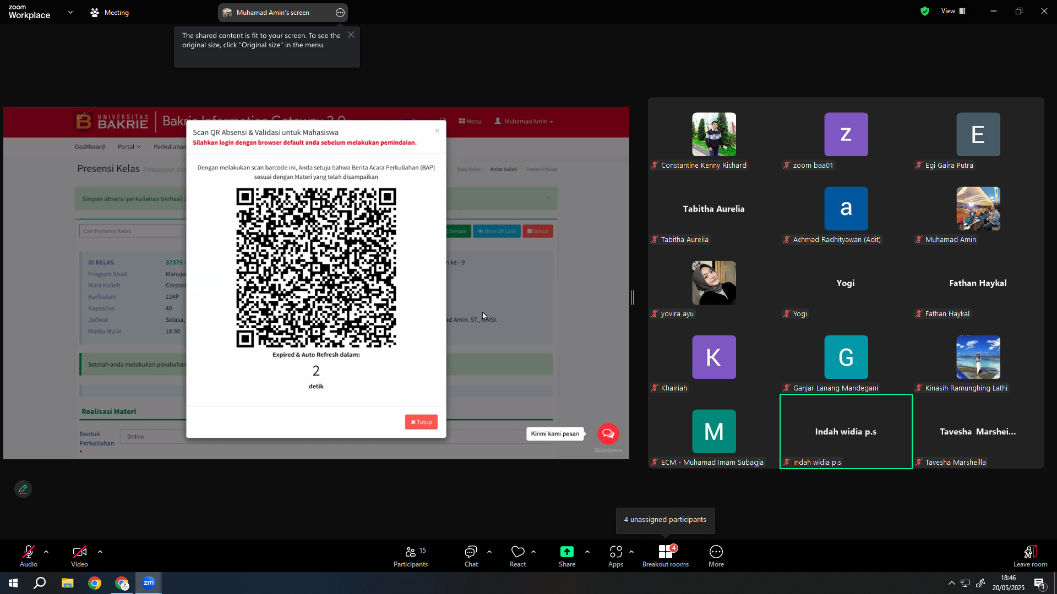The image size is (1057, 594).
Task: Click Leave room button
Action: [1031, 555]
